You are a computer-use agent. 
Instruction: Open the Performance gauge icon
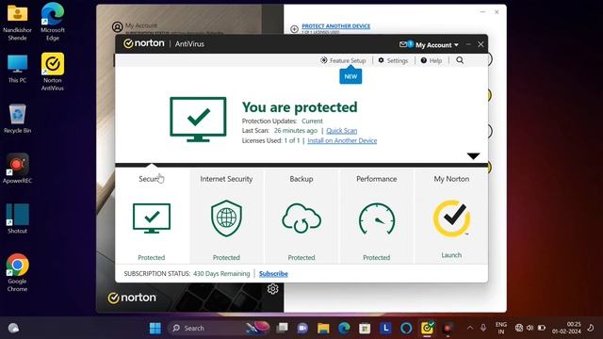377,218
